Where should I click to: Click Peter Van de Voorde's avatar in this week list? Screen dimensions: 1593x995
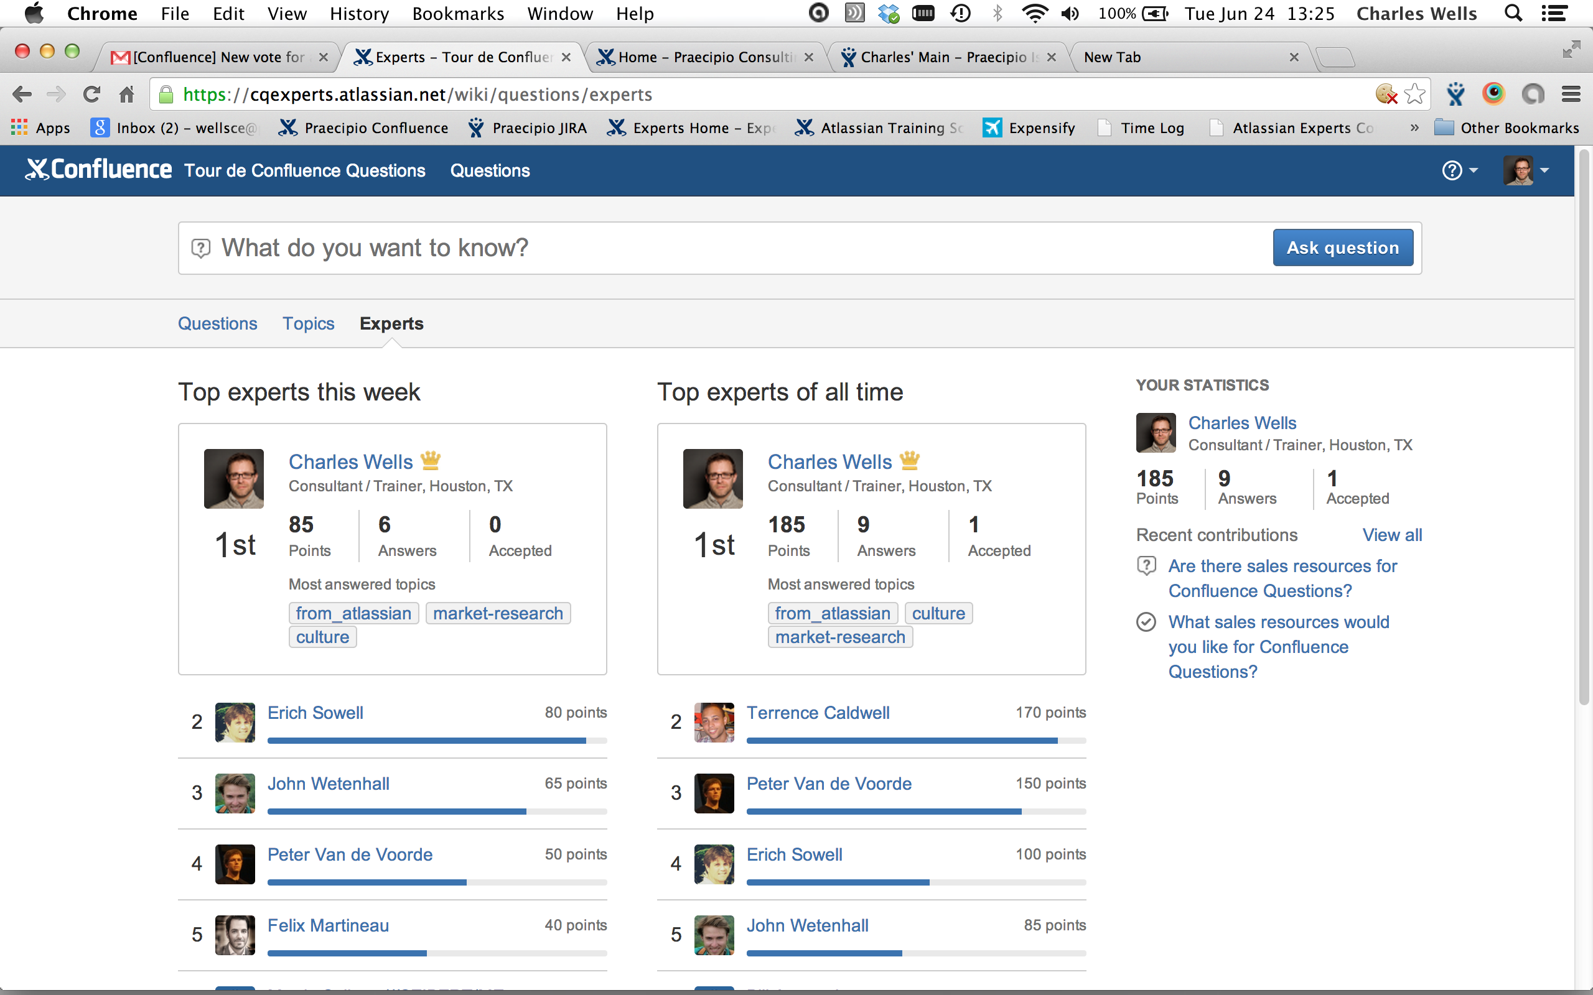235,864
